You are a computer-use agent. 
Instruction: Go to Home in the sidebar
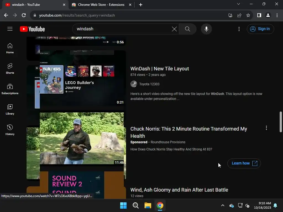pyautogui.click(x=10, y=48)
